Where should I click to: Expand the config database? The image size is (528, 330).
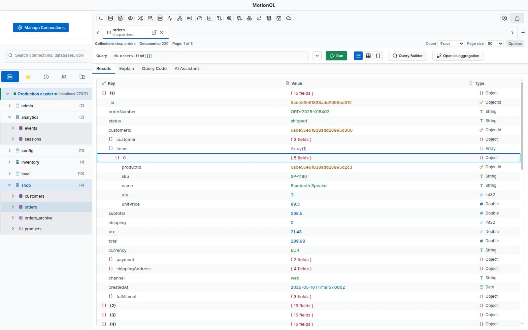point(10,150)
